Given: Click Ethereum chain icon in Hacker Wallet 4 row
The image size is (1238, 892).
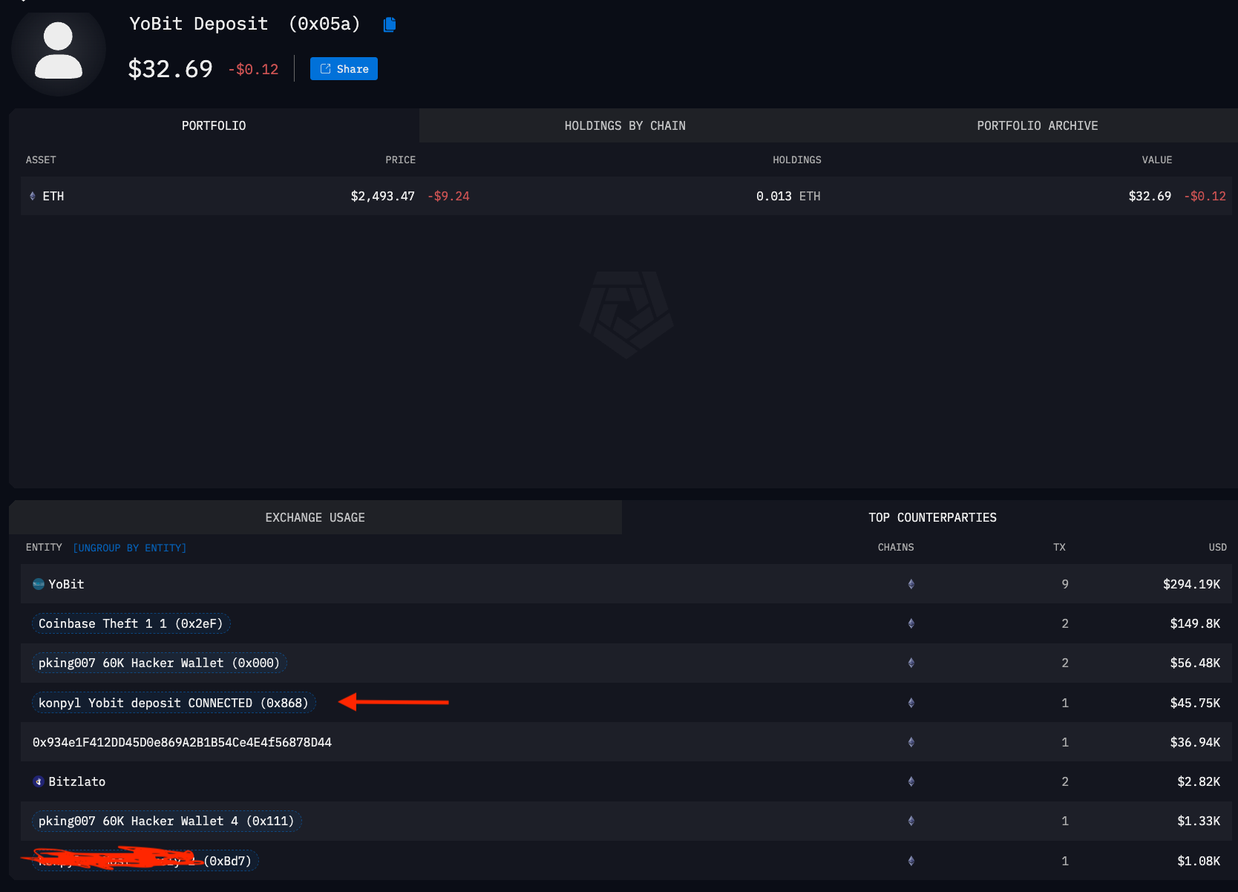Looking at the screenshot, I should tap(911, 821).
